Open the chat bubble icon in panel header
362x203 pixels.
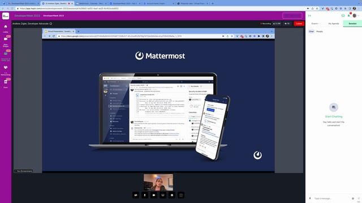(x=343, y=16)
